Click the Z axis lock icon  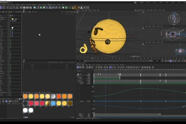pos(14,7)
